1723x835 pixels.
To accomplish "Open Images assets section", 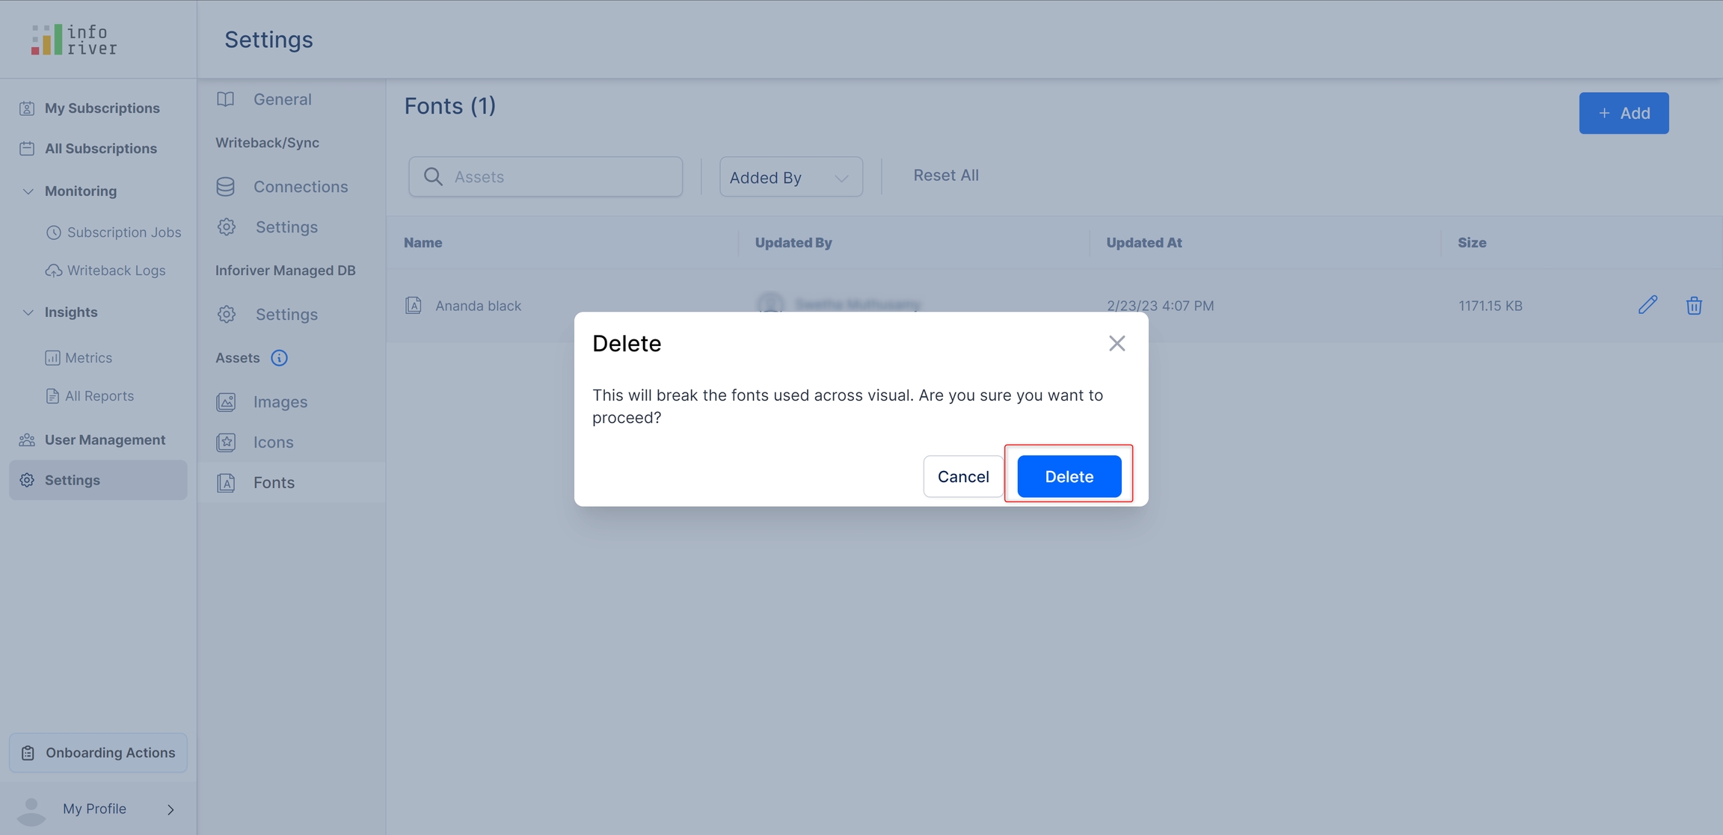I will point(280,402).
